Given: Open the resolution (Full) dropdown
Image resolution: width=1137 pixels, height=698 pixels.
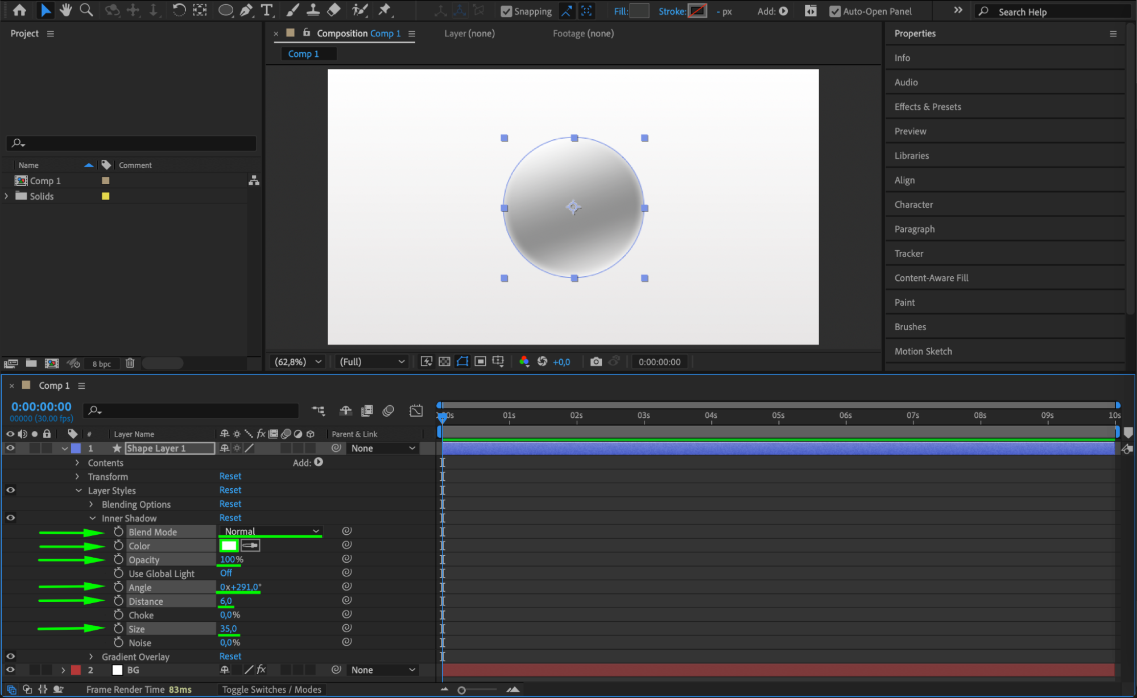Looking at the screenshot, I should click(x=372, y=362).
